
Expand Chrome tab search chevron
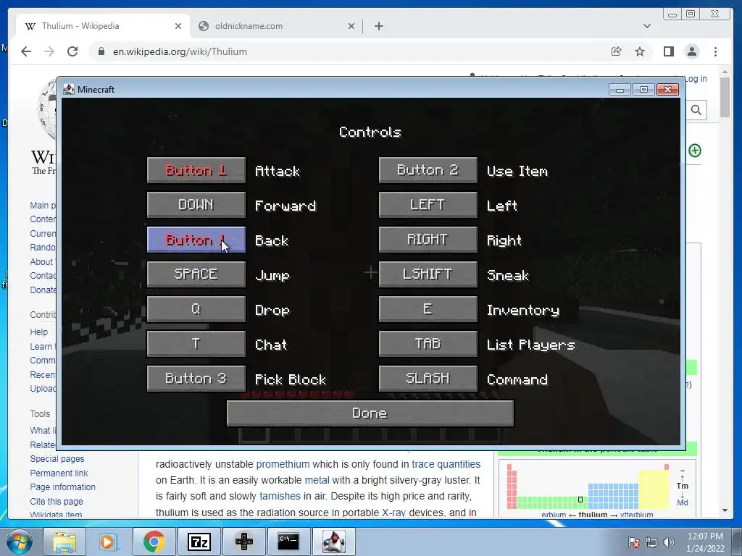tap(647, 26)
